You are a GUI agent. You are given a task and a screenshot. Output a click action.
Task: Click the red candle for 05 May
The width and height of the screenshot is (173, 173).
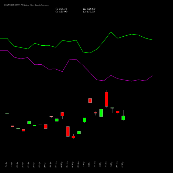tap(62, 114)
